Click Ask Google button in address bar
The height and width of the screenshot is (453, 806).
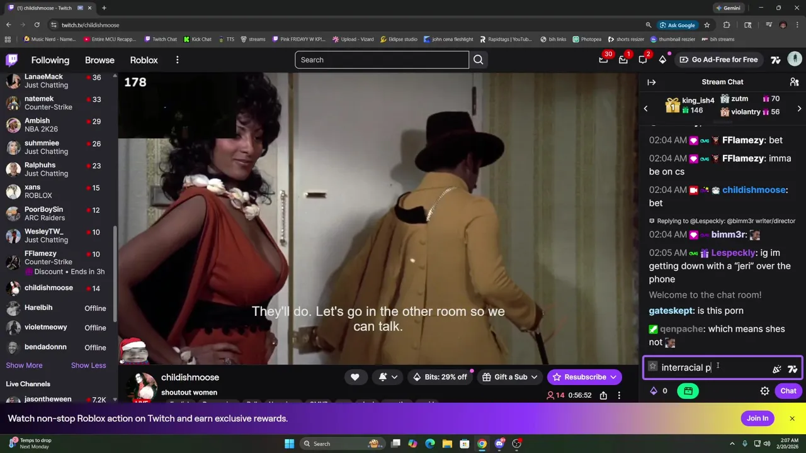677,25
